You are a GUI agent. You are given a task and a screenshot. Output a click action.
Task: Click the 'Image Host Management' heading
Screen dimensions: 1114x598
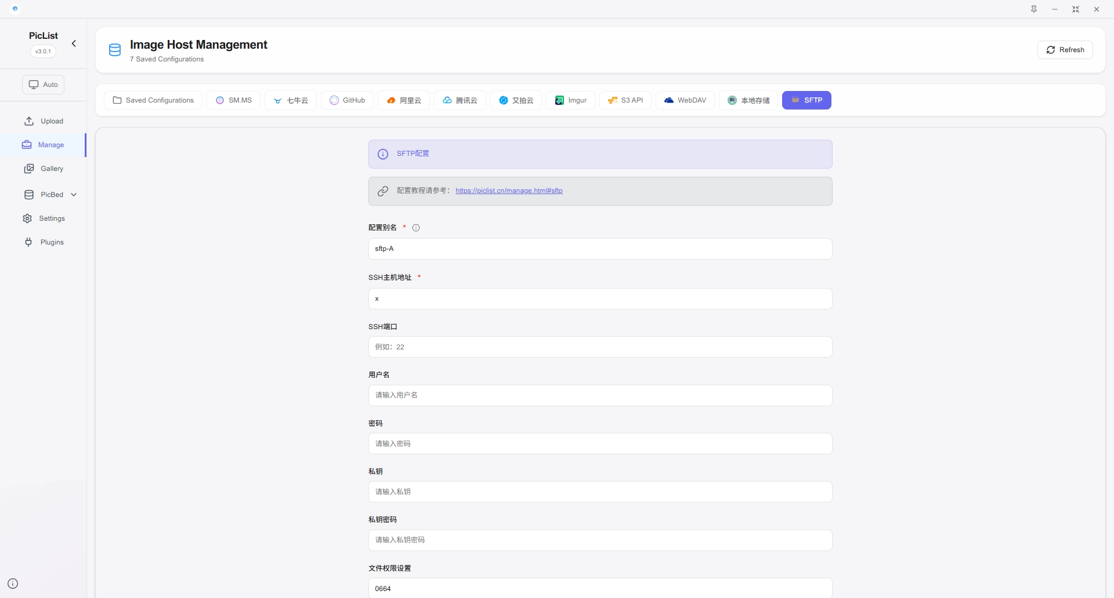tap(198, 45)
